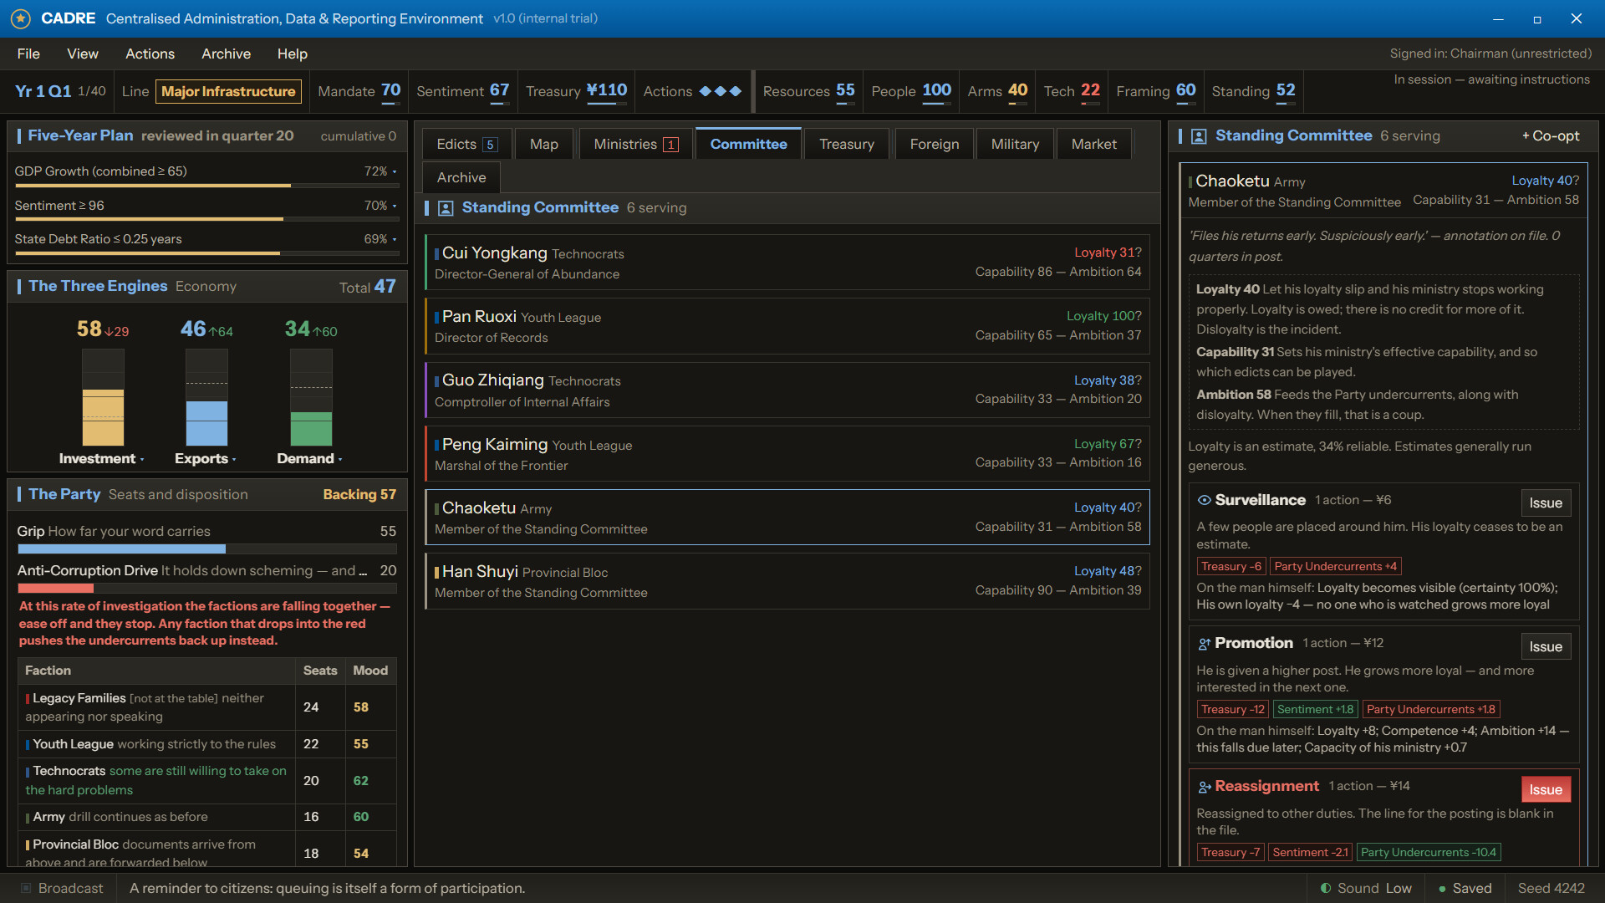The width and height of the screenshot is (1605, 903).
Task: Click the Broadcast icon in status bar
Action: [26, 888]
